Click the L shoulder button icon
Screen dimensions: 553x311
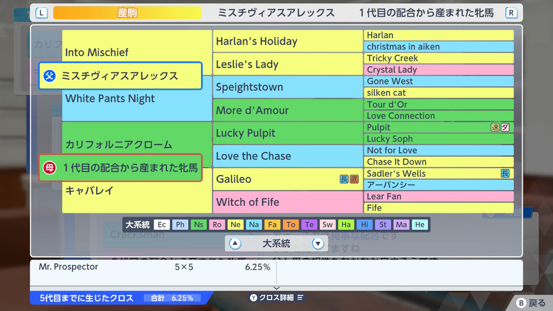tap(41, 13)
